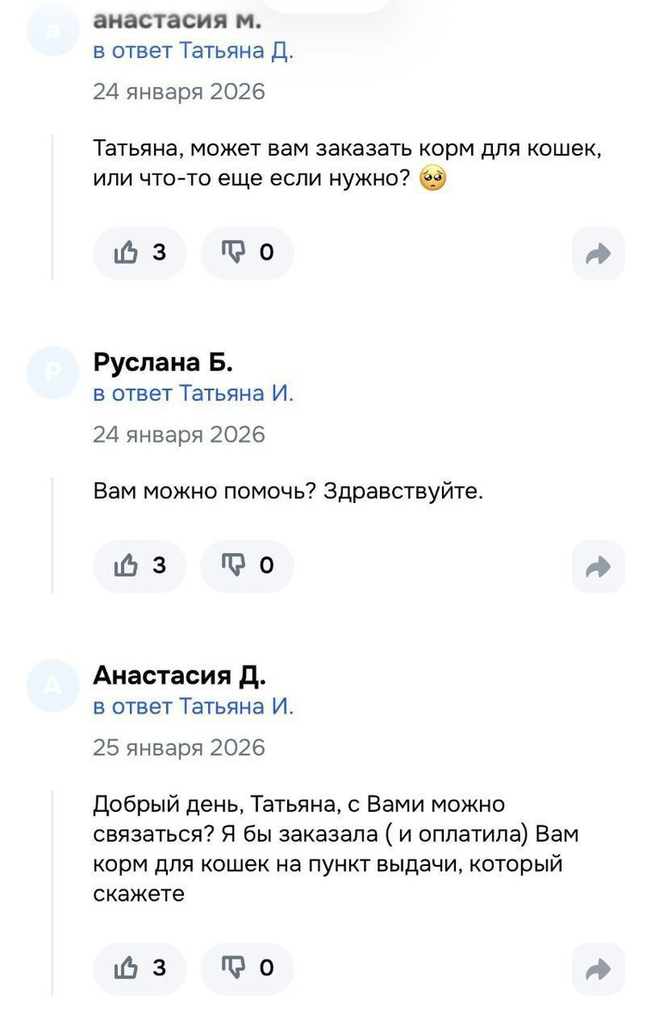The width and height of the screenshot is (651, 1032).
Task: Open Руслана Б.'s profile avatar
Action: 53,372
